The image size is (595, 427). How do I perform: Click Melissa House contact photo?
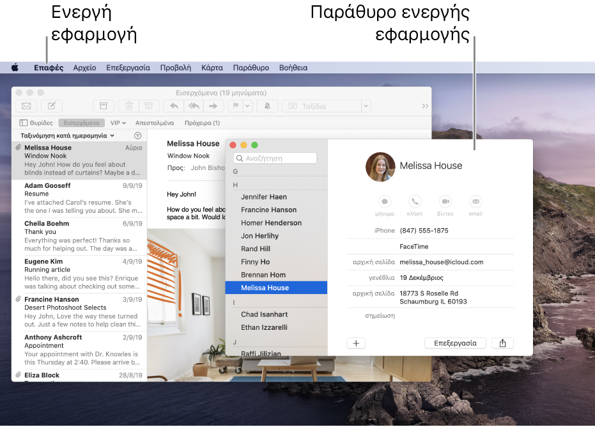click(x=380, y=167)
